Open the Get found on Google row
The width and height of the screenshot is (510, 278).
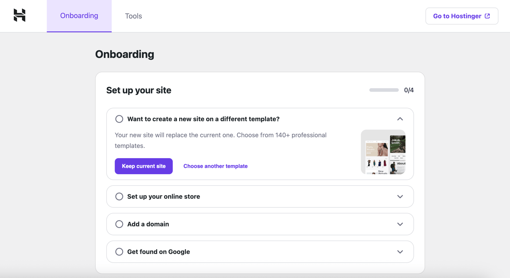click(260, 252)
